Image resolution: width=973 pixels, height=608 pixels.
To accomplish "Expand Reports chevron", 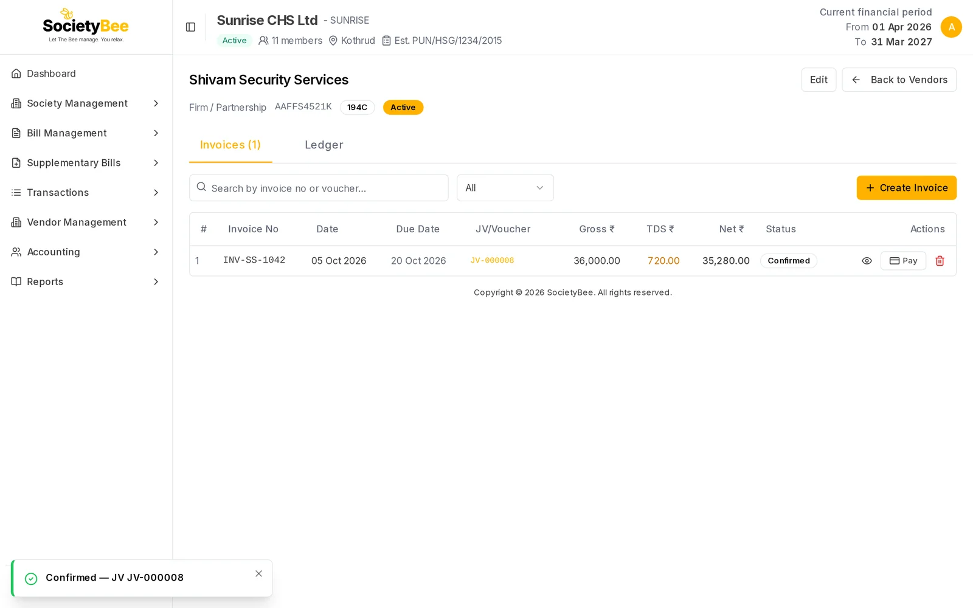I will click(156, 282).
